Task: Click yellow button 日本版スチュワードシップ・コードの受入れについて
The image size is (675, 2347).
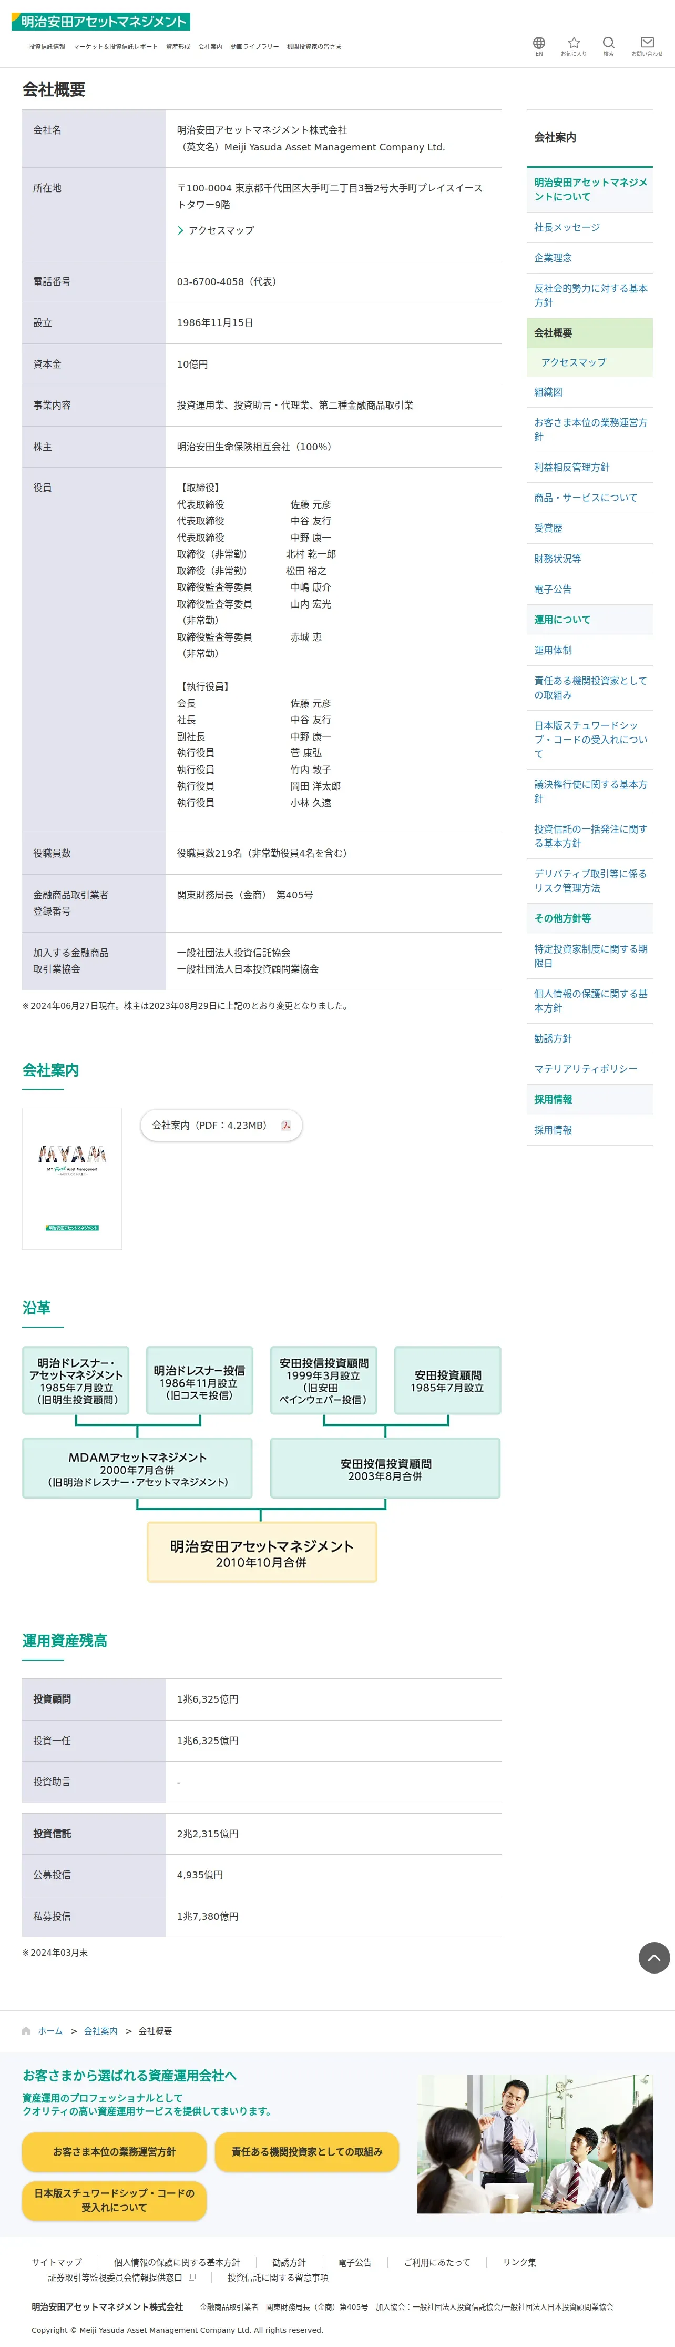Action: 114,2200
